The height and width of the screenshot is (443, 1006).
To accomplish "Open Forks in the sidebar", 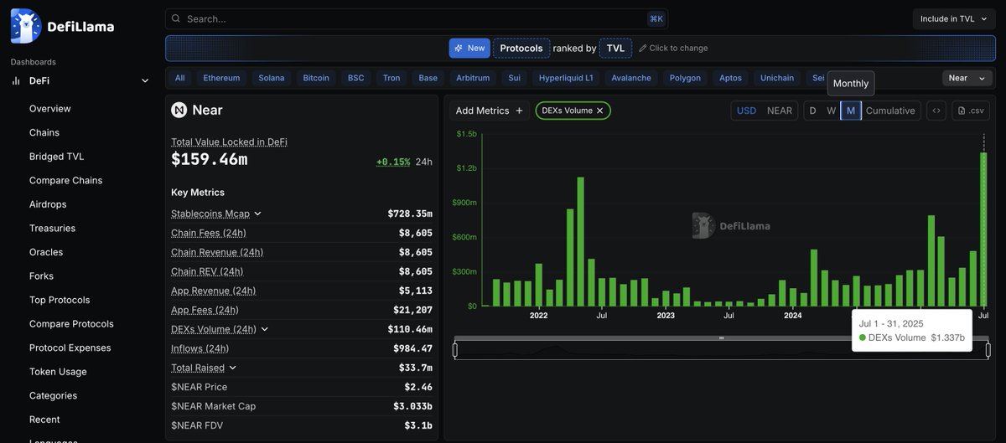I will click(42, 276).
